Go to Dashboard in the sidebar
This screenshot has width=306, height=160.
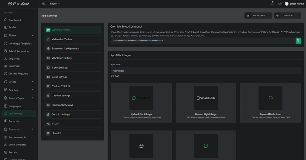[x=15, y=20]
